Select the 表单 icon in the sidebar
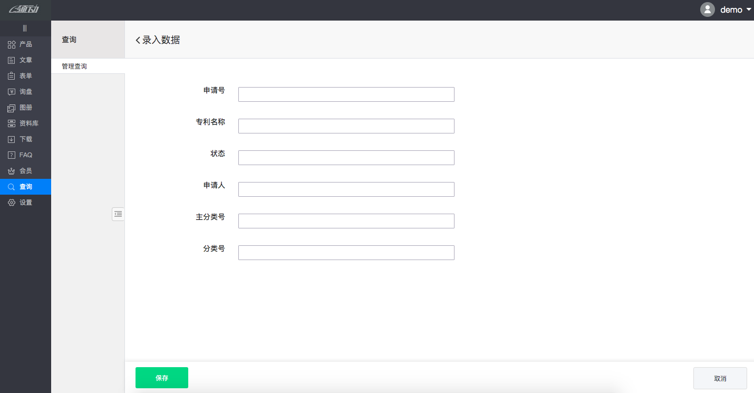 (x=11, y=75)
